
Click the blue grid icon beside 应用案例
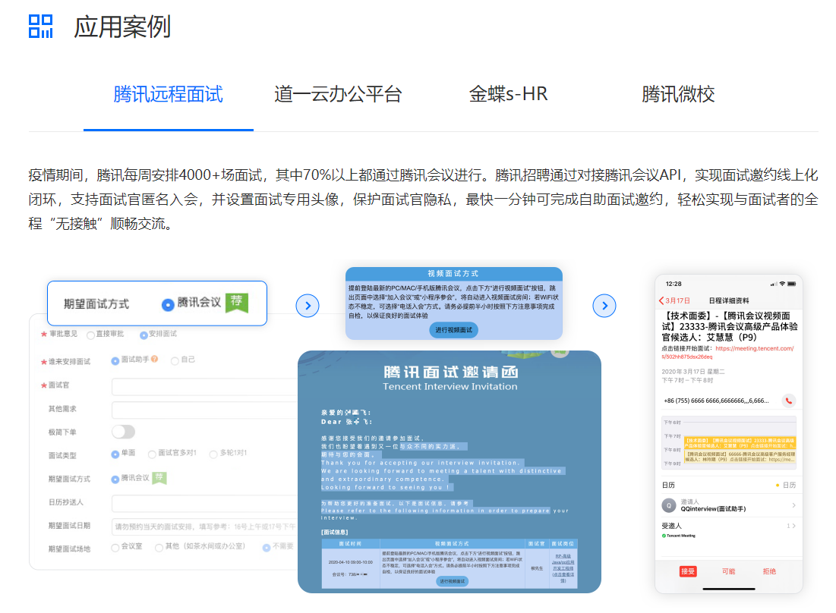[x=40, y=26]
